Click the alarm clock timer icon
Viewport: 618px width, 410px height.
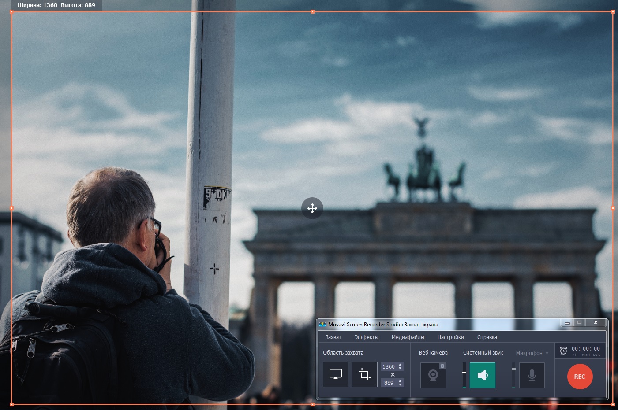tap(563, 351)
